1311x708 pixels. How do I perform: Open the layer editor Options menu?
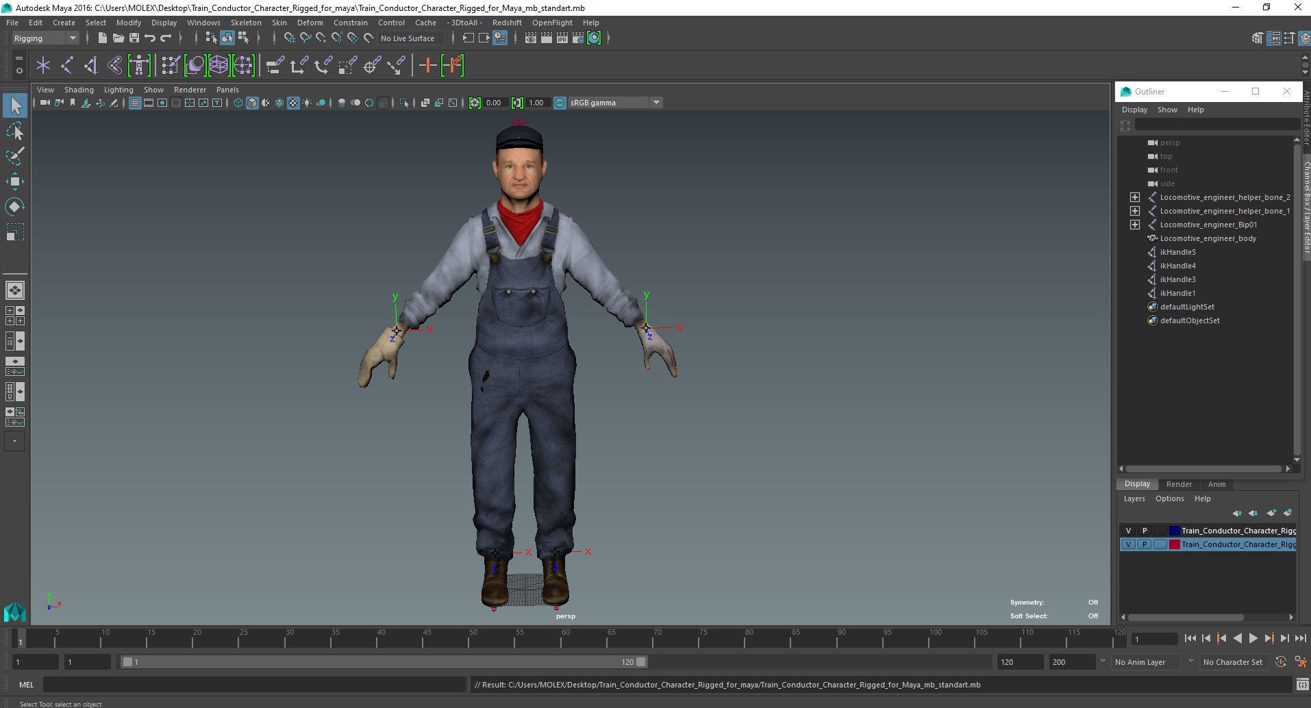coord(1169,498)
